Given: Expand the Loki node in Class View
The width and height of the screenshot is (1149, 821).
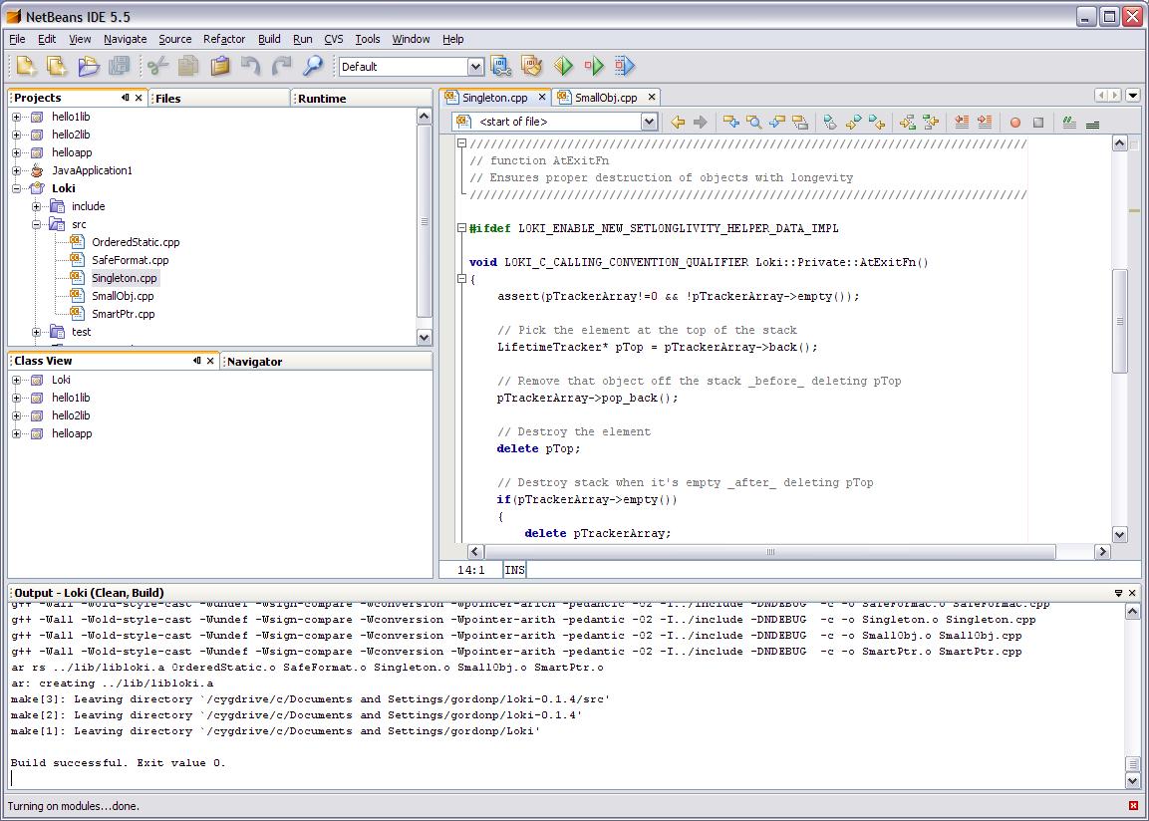Looking at the screenshot, I should pos(17,380).
